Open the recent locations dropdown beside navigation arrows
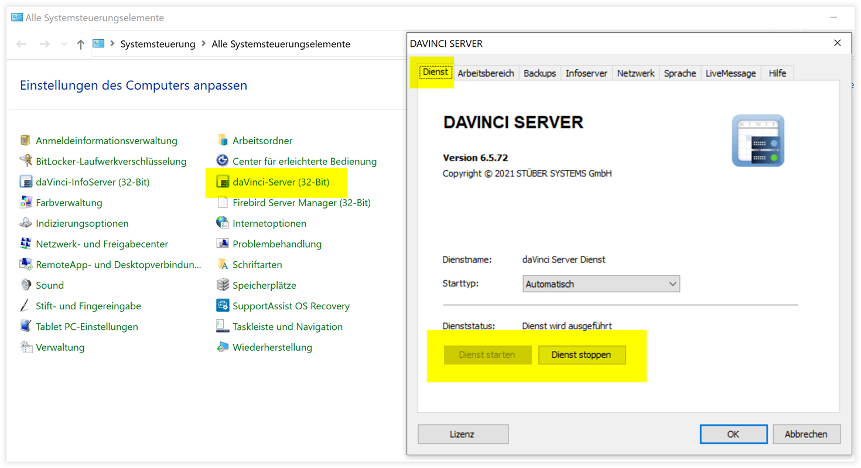Screen dimensions: 861x468 (x=63, y=43)
